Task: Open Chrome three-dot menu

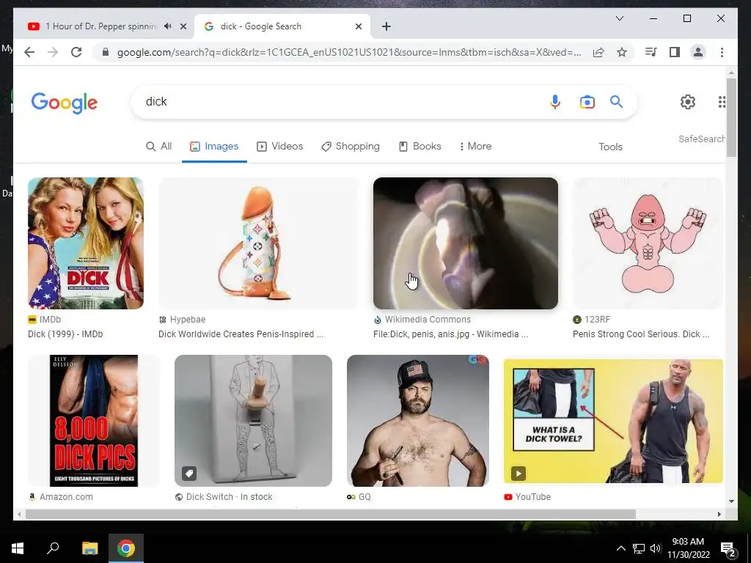Action: [x=722, y=52]
